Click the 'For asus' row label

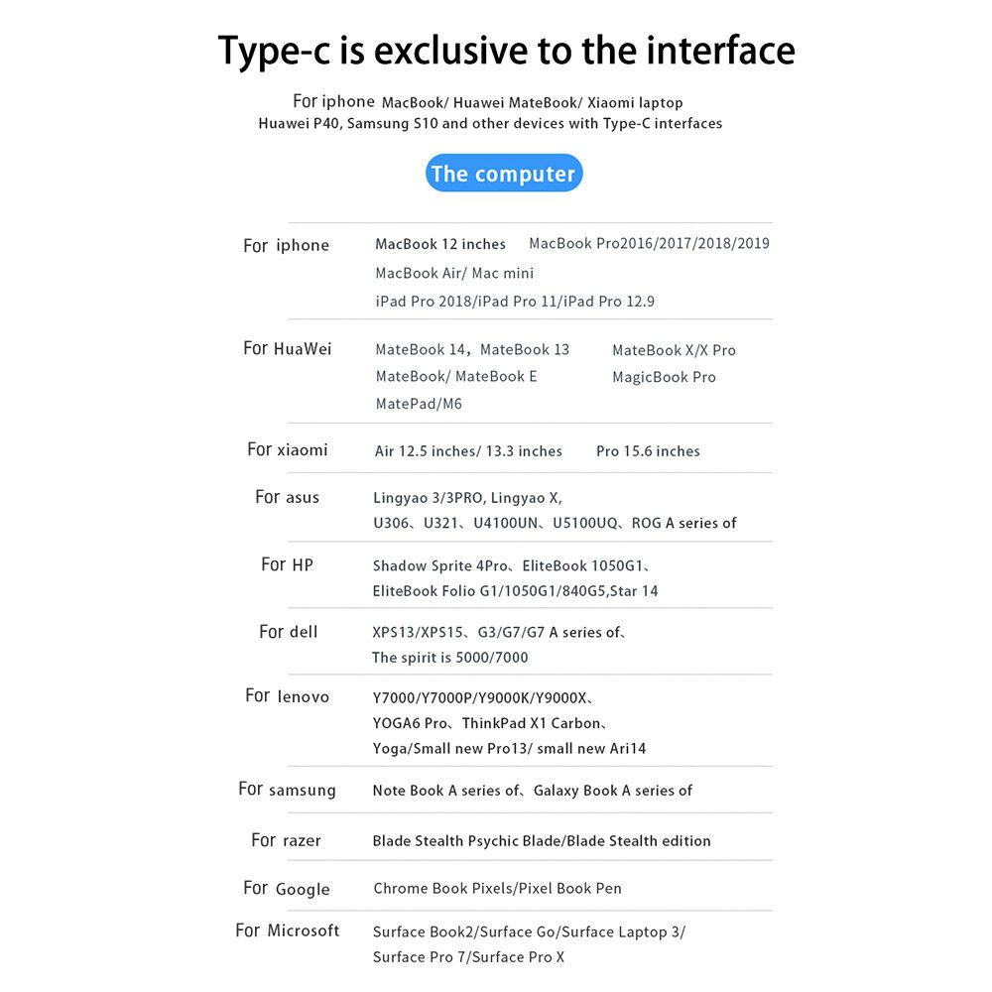pyautogui.click(x=288, y=497)
